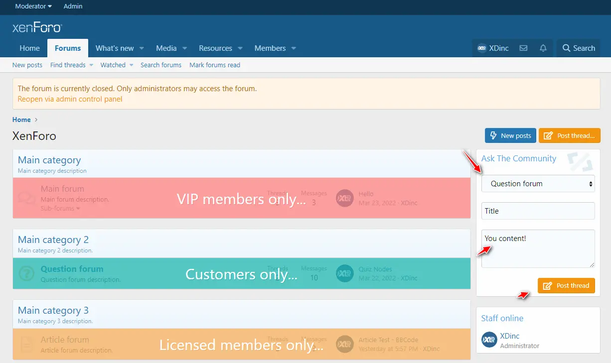This screenshot has width=611, height=363.
Task: Open the What's new tab
Action: click(115, 48)
